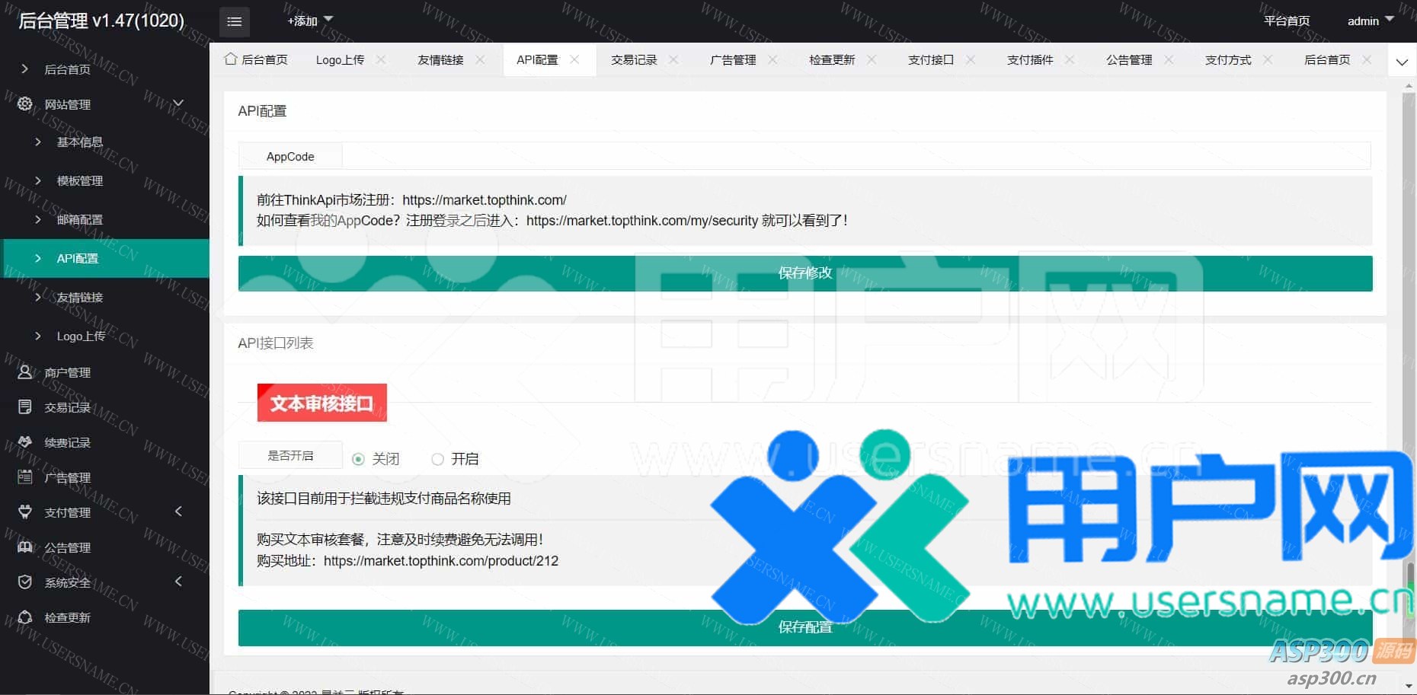Click the 检查更新 sidebar icon
The width and height of the screenshot is (1417, 695).
pos(24,617)
